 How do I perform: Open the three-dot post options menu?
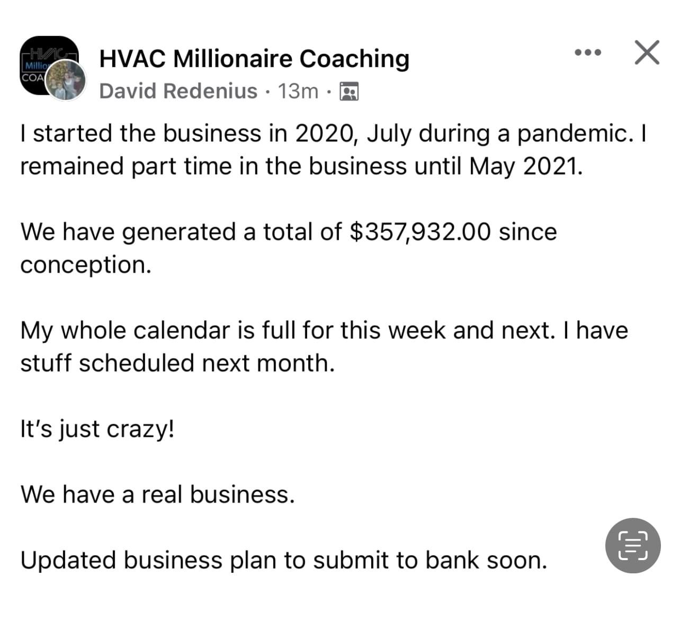(588, 52)
